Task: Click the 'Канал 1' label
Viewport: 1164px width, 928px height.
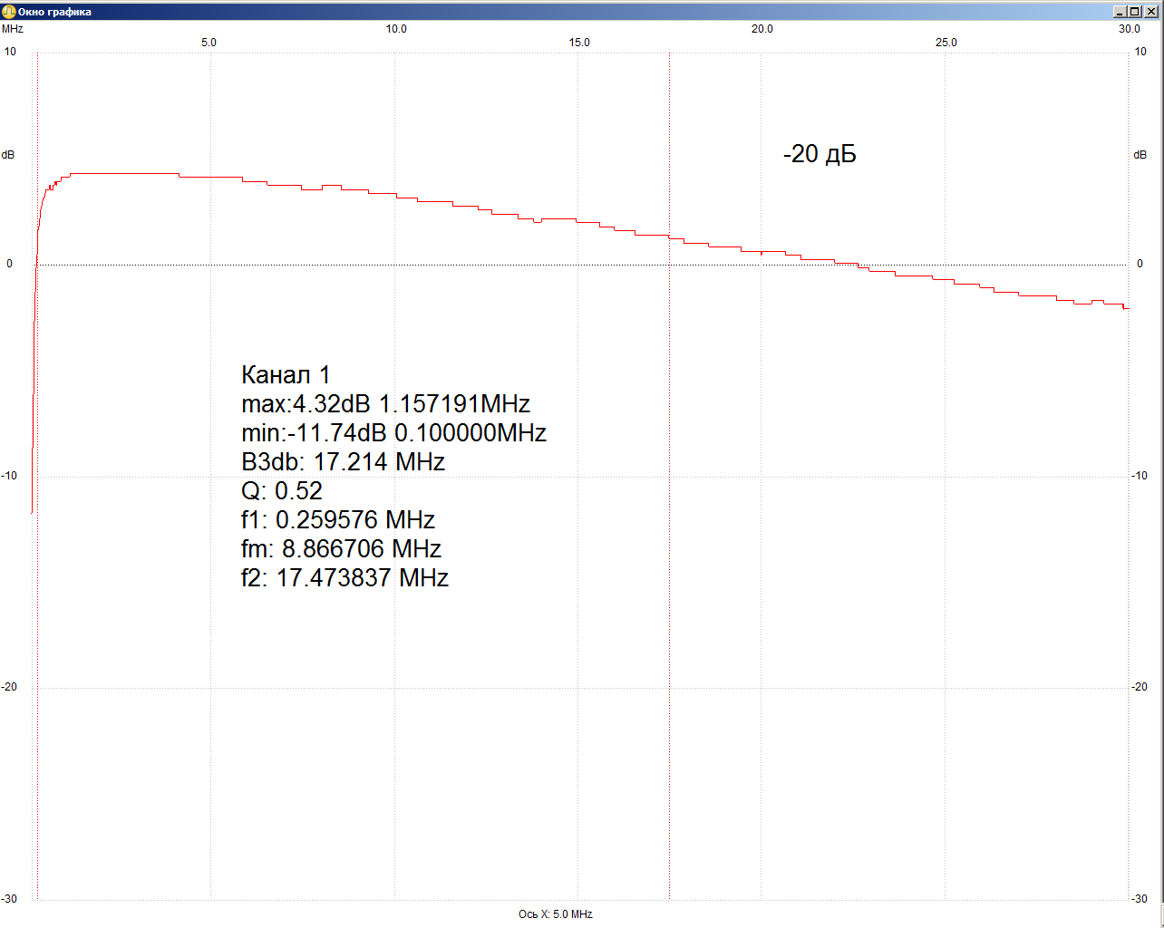Action: pyautogui.click(x=286, y=375)
